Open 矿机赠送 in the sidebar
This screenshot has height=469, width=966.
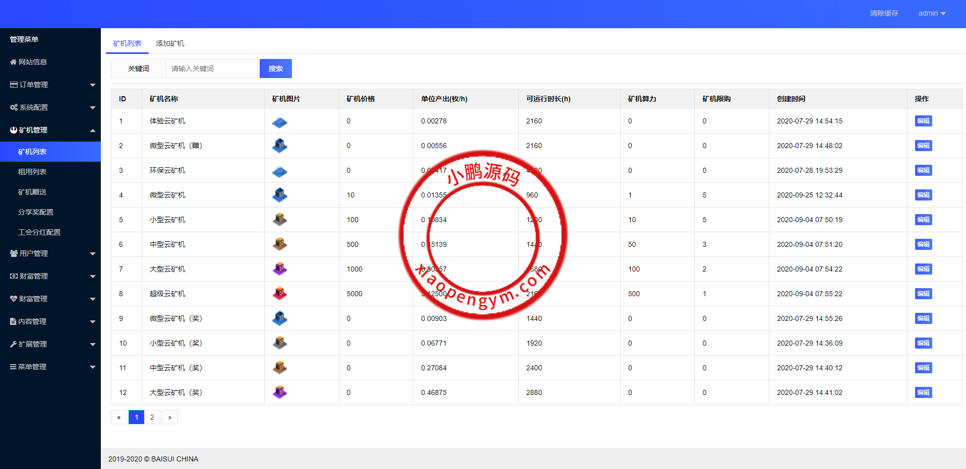32,192
